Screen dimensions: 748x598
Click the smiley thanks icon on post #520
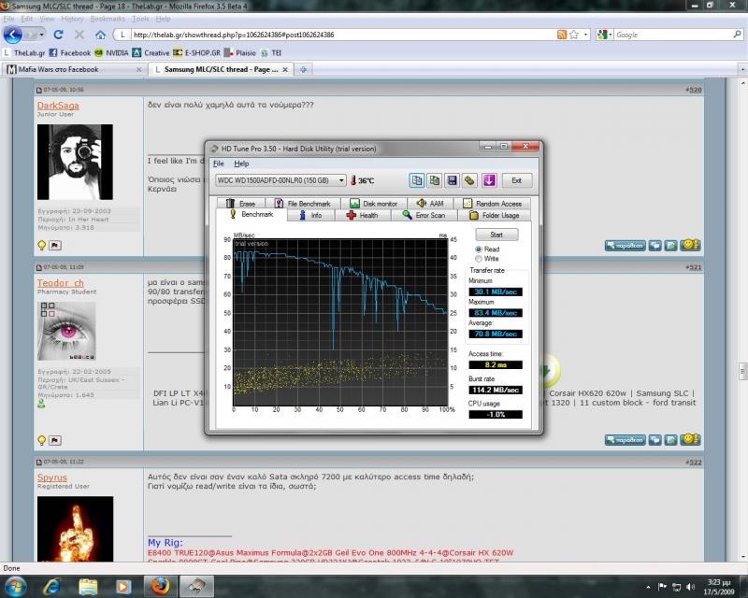tap(690, 245)
